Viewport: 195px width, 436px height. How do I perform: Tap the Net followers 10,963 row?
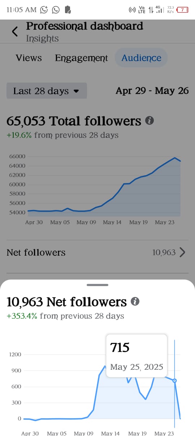tap(97, 252)
